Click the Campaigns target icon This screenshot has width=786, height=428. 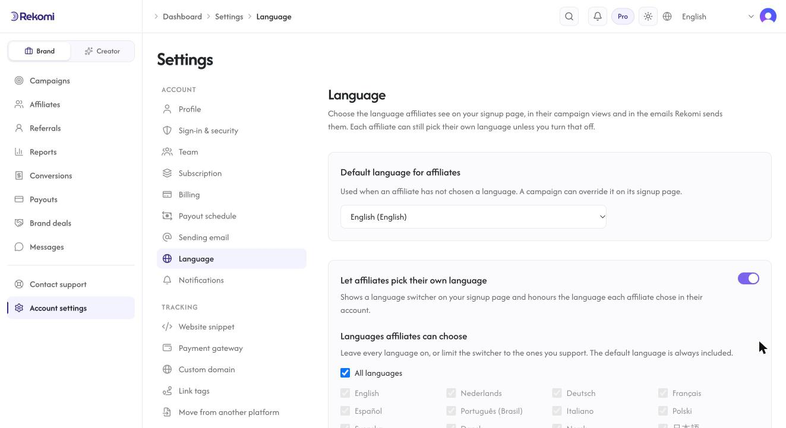point(19,81)
